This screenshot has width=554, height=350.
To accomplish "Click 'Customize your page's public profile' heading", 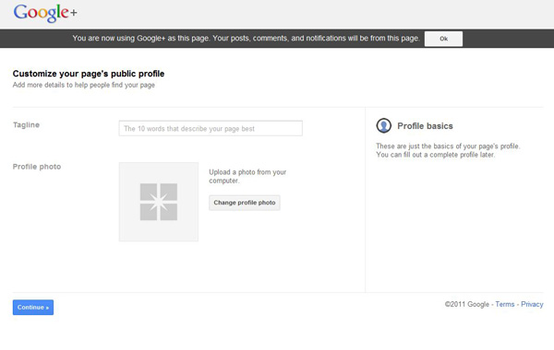I will 89,74.
